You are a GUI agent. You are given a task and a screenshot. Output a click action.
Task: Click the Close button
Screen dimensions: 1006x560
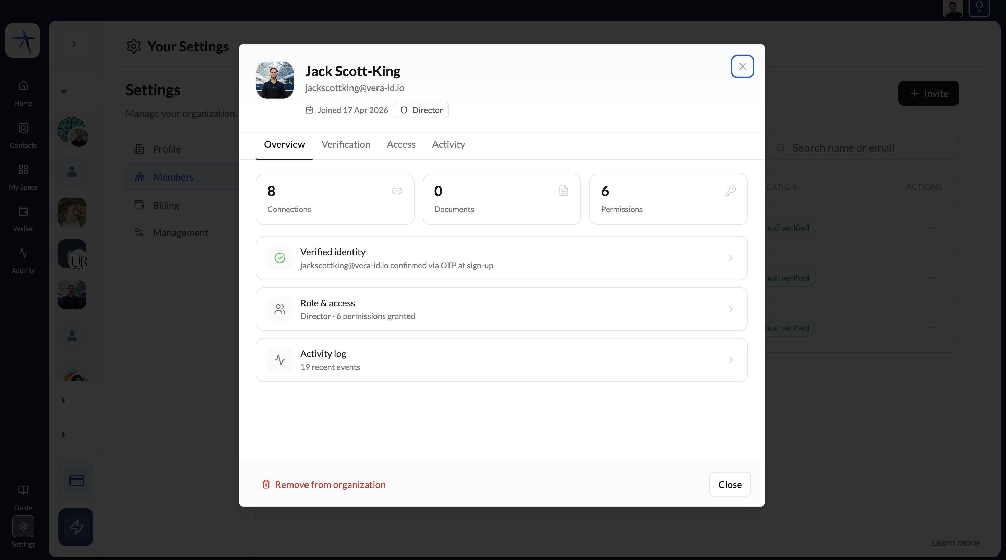click(730, 484)
